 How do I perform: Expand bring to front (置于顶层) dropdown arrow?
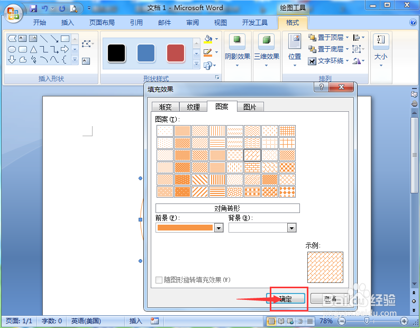pos(347,38)
